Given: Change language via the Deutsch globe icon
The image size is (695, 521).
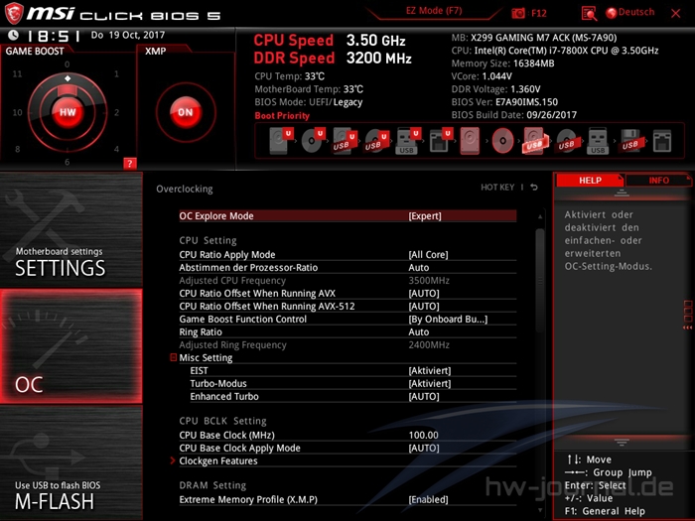Looking at the screenshot, I should 612,13.
